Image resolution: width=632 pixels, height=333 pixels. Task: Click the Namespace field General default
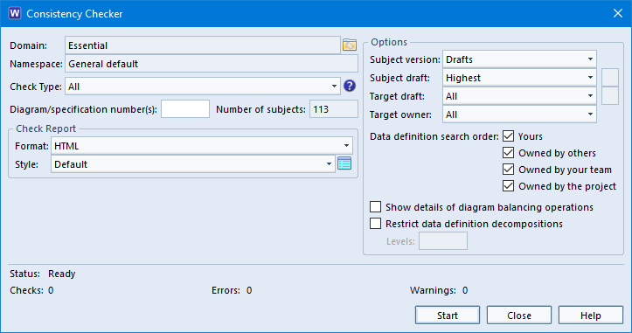pos(212,64)
